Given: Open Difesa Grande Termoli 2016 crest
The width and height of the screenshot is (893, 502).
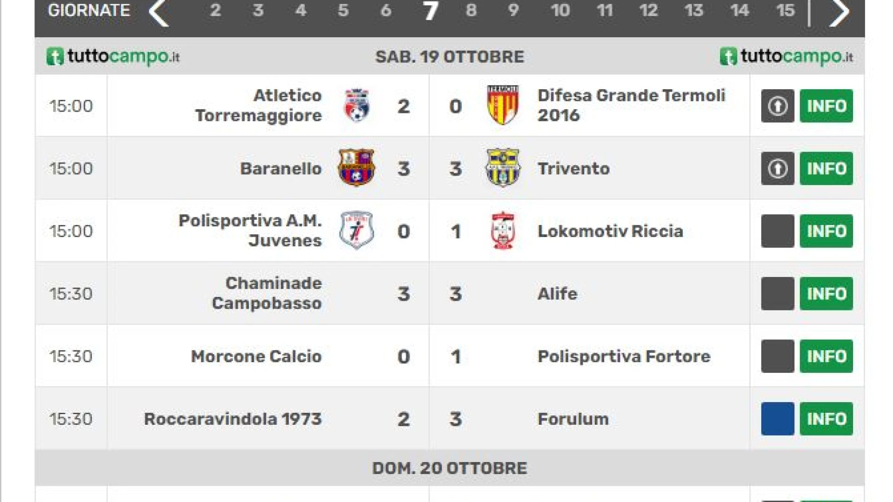Looking at the screenshot, I should tap(502, 105).
